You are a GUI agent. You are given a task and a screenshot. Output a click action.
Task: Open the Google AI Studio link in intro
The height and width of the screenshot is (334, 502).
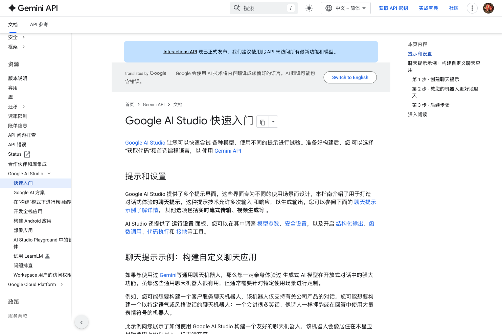pyautogui.click(x=145, y=143)
